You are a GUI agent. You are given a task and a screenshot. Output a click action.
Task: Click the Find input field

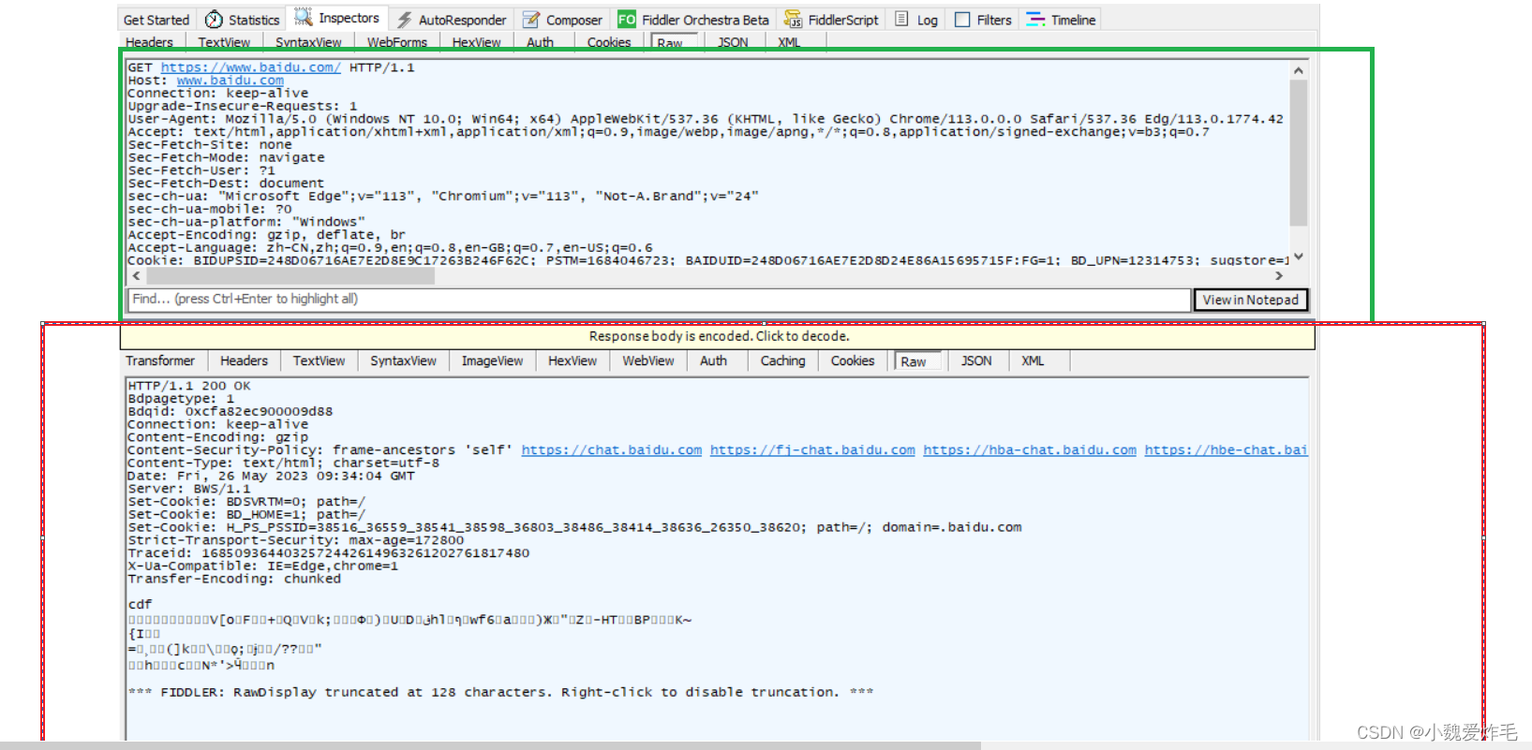click(659, 300)
